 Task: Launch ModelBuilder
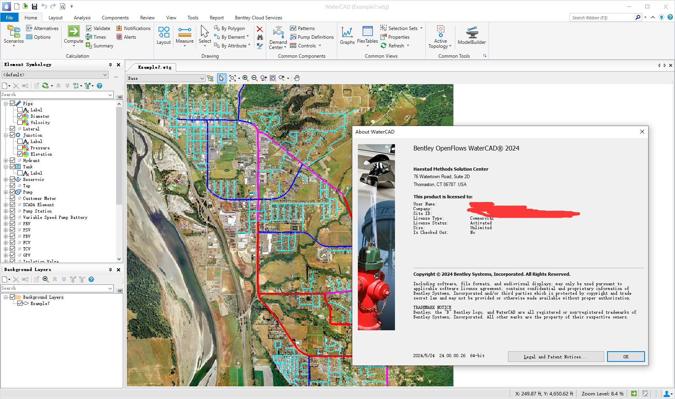(472, 36)
